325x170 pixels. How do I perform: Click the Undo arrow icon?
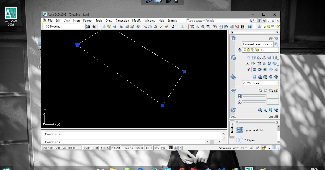[x=174, y=26]
